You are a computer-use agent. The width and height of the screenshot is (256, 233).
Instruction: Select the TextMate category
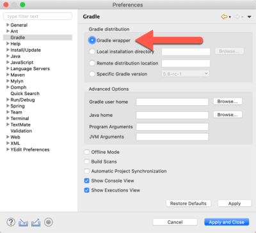pos(20,124)
